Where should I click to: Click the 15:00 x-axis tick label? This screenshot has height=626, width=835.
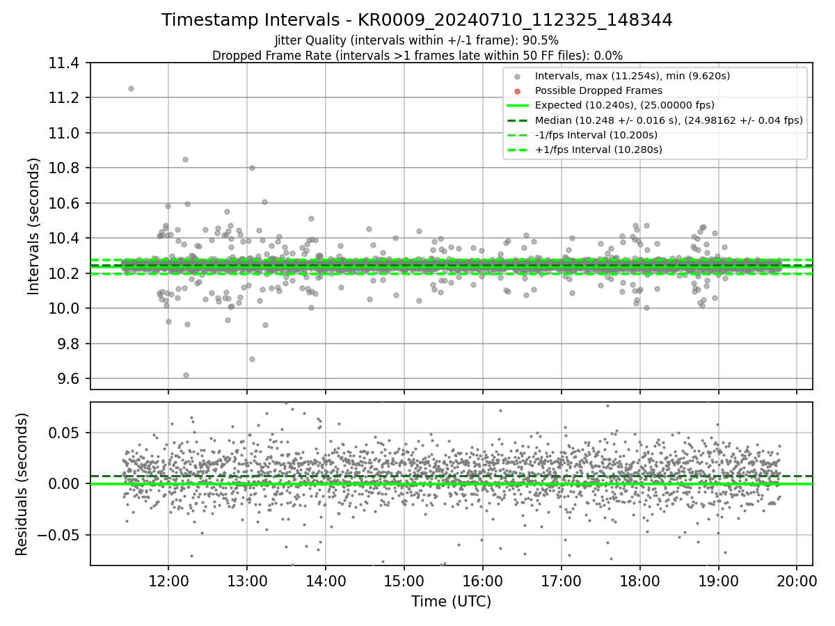pyautogui.click(x=404, y=581)
